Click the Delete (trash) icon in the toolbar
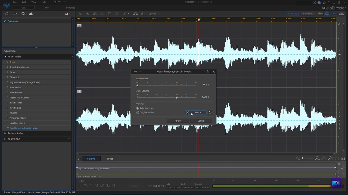Viewport: 348px width, 195px height. pyautogui.click(x=109, y=14)
